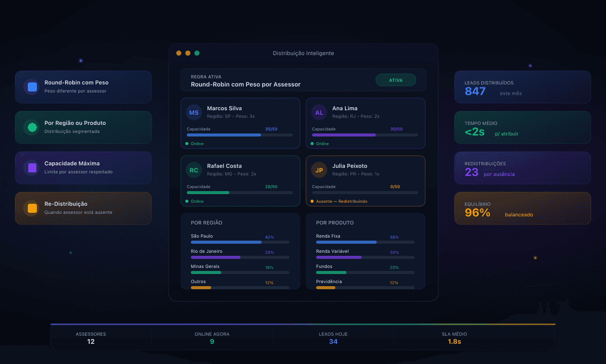This screenshot has height=364, width=606.
Task: Select the RC avatar for Rafael Costa
Action: [194, 170]
